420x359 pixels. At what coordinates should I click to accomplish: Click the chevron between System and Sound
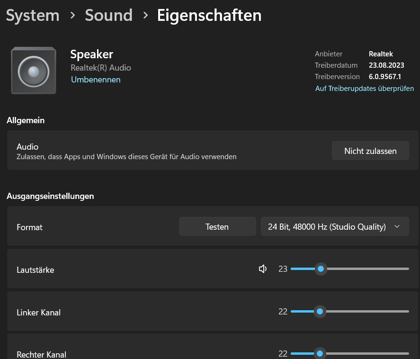(72, 15)
